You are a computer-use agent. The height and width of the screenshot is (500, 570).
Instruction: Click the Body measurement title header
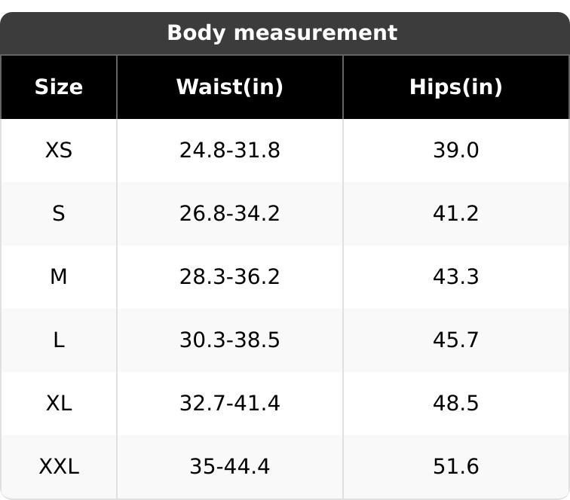(282, 33)
